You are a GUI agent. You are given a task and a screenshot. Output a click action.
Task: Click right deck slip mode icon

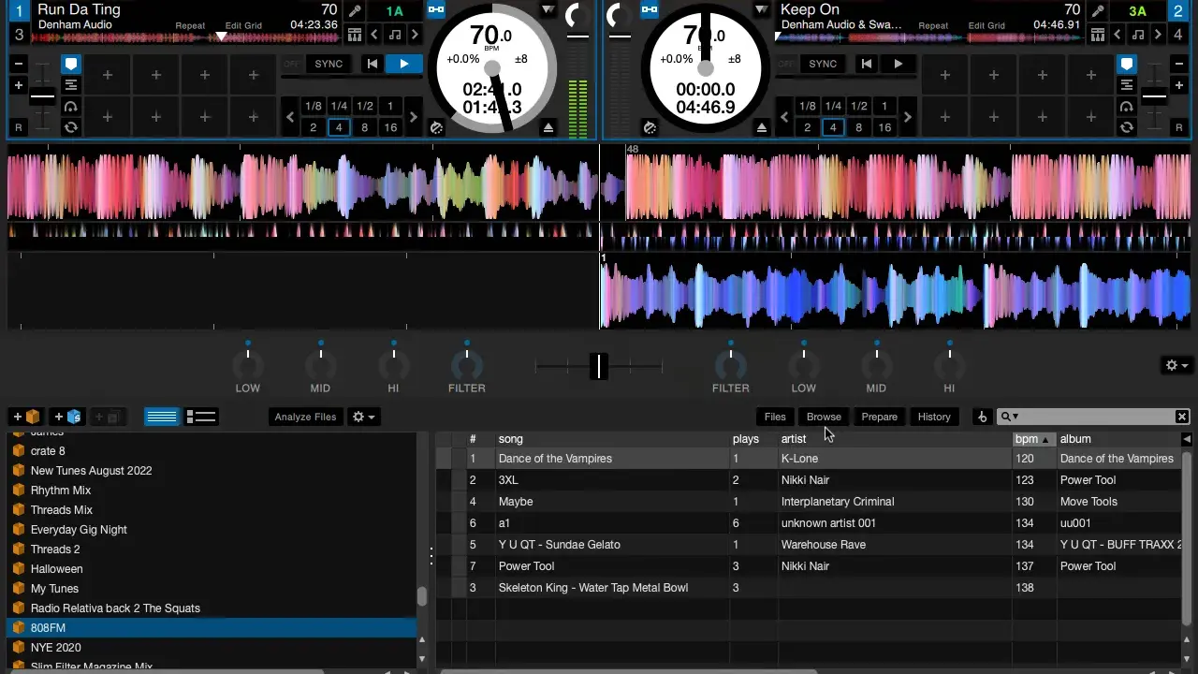click(650, 127)
